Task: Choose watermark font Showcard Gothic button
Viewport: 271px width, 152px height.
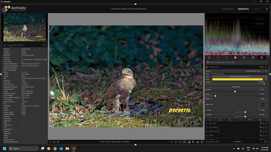Action: pyautogui.click(x=239, y=76)
